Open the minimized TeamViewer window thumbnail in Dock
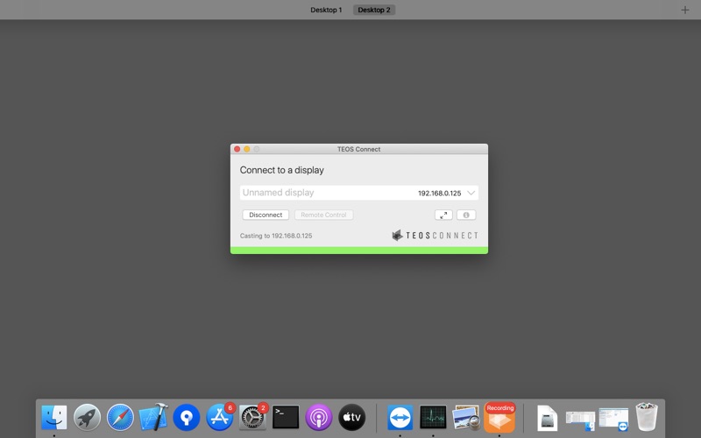The height and width of the screenshot is (438, 701). [613, 420]
